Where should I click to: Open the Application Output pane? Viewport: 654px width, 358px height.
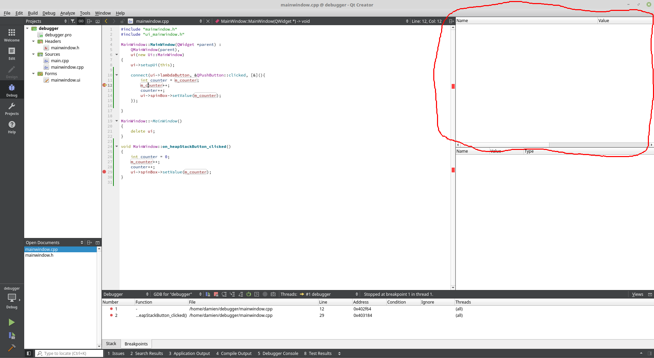189,353
